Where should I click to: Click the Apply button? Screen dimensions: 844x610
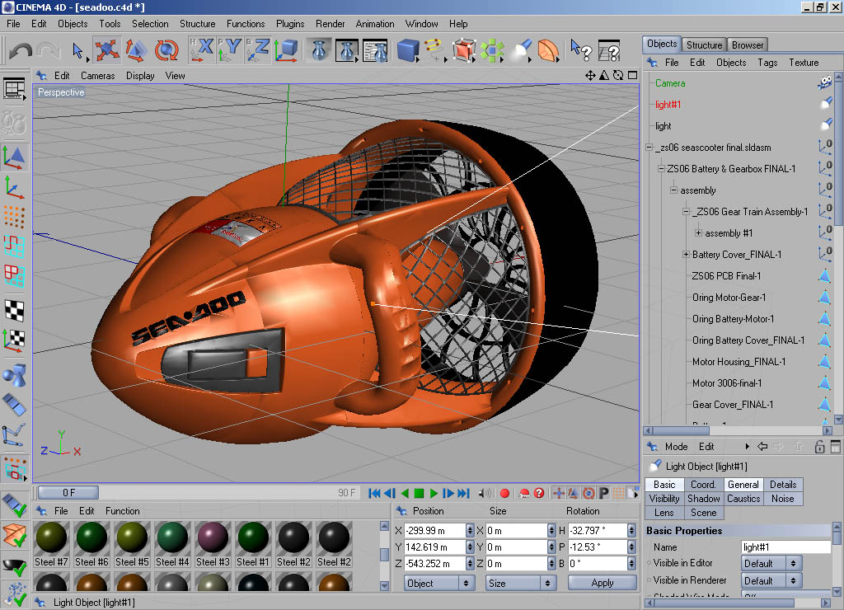[x=602, y=583]
